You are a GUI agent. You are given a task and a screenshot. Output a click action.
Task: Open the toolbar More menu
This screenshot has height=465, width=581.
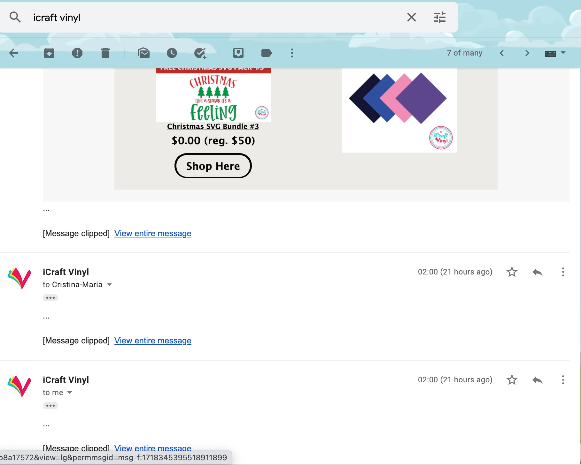[292, 53]
